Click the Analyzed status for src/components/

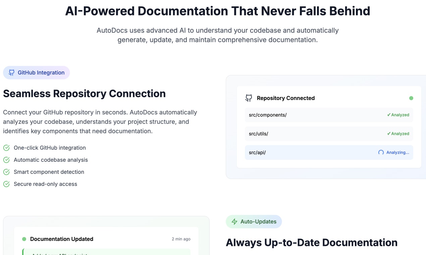click(398, 115)
